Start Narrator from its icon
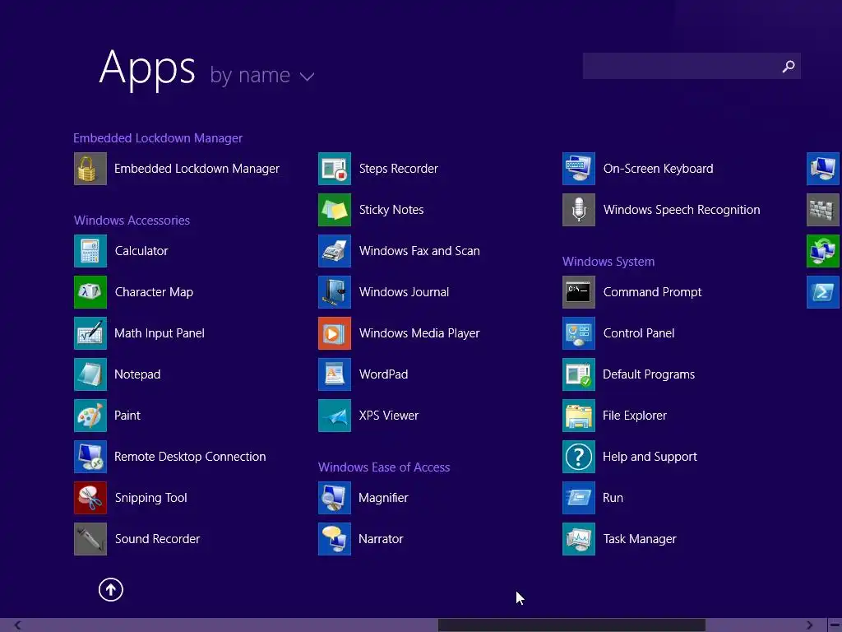The height and width of the screenshot is (632, 842). [335, 539]
